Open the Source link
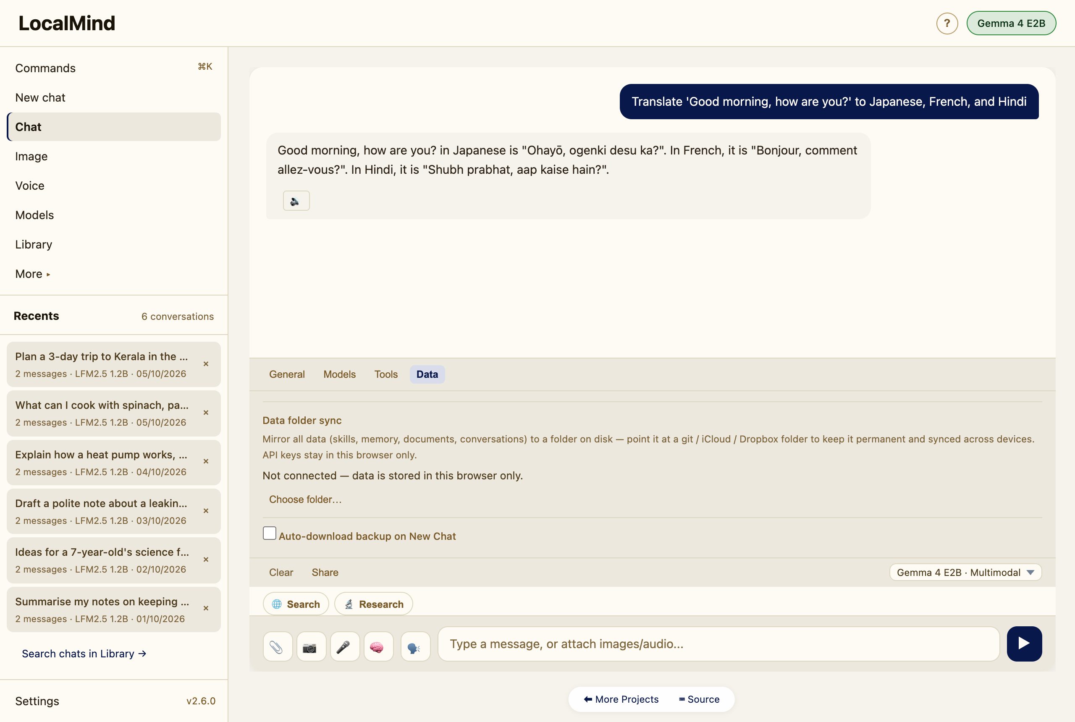This screenshot has width=1075, height=722. [x=699, y=699]
